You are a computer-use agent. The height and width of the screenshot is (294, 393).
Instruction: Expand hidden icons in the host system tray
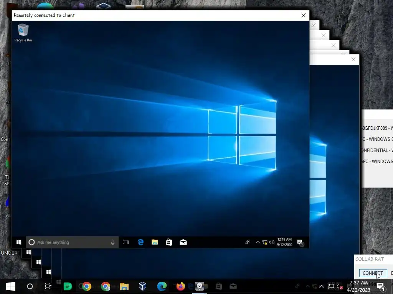322,286
